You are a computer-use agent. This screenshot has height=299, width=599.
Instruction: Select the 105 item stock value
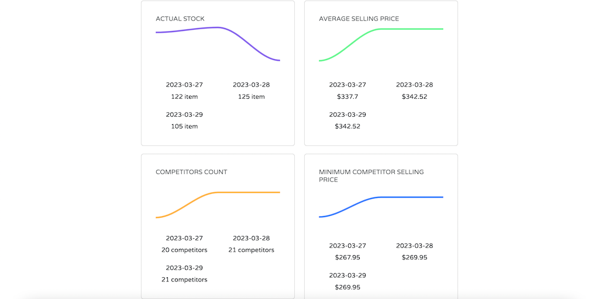coord(184,127)
